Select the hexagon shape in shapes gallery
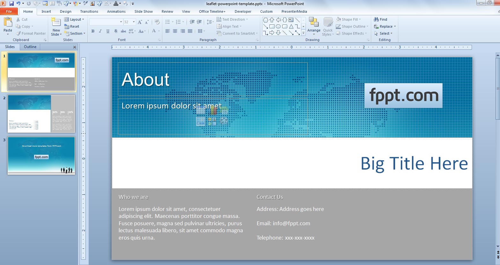Image resolution: width=500 pixels, height=265 pixels. (265, 20)
